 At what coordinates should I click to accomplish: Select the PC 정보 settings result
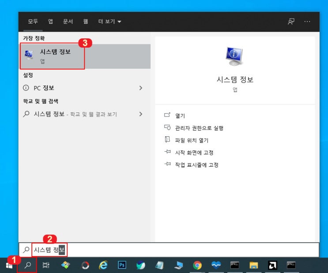pyautogui.click(x=84, y=88)
